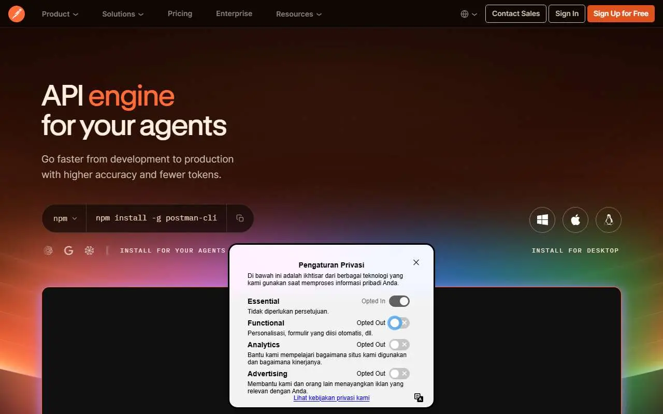Viewport: 663px width, 414px height.
Task: Expand the Solutions menu
Action: 123,14
